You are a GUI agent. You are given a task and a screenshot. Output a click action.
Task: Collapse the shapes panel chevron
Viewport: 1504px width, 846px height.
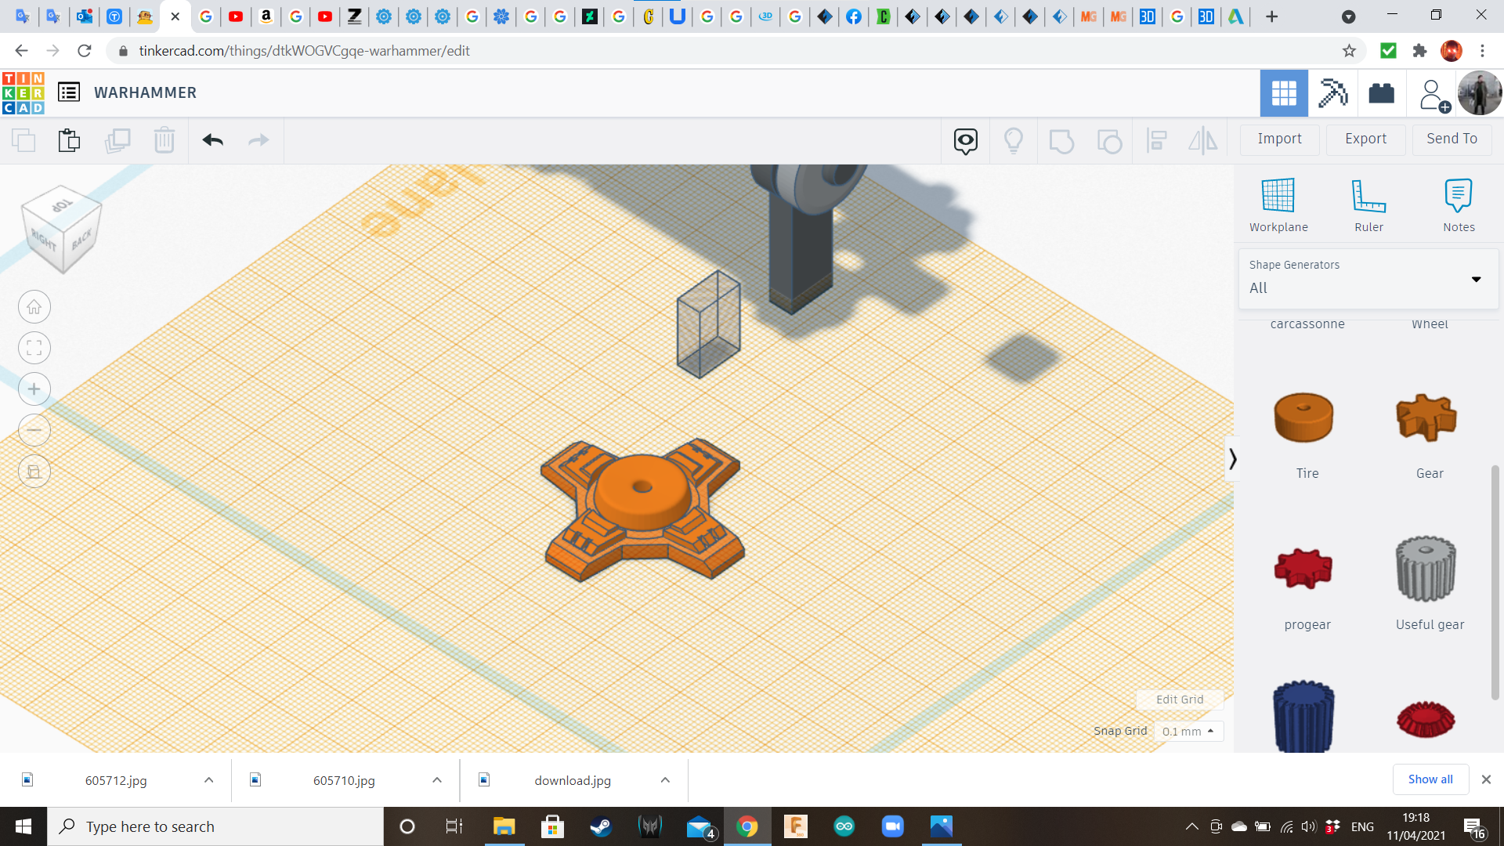click(x=1232, y=458)
